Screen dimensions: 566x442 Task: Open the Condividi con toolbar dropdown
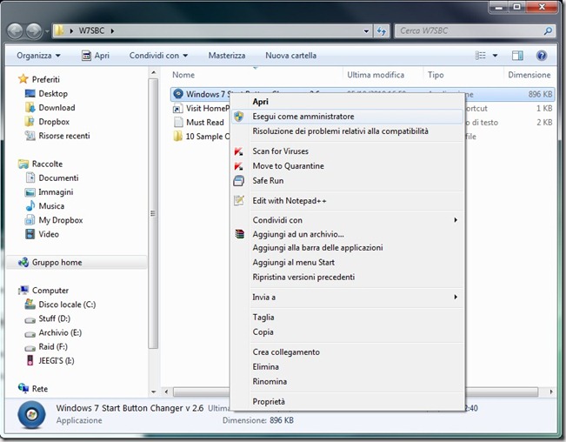pos(158,56)
